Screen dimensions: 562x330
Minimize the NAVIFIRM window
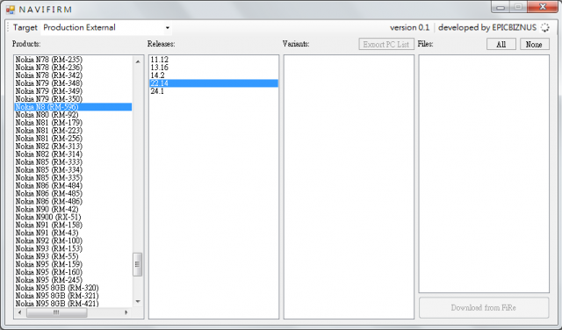(501, 7)
